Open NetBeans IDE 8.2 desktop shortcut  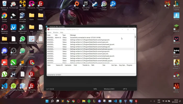tap(23, 88)
